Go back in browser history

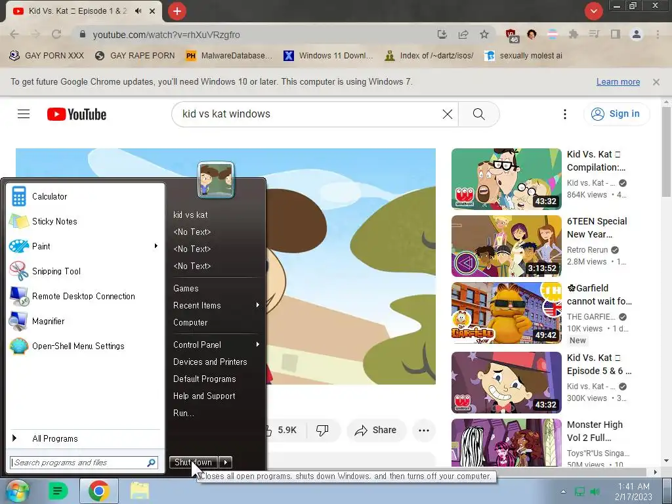14,34
